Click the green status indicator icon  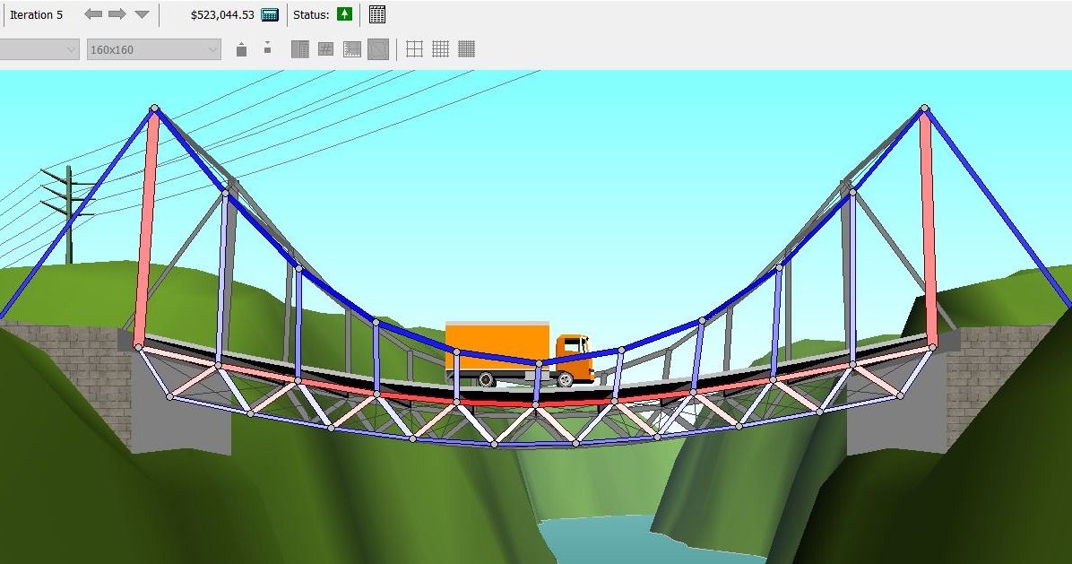(x=344, y=14)
